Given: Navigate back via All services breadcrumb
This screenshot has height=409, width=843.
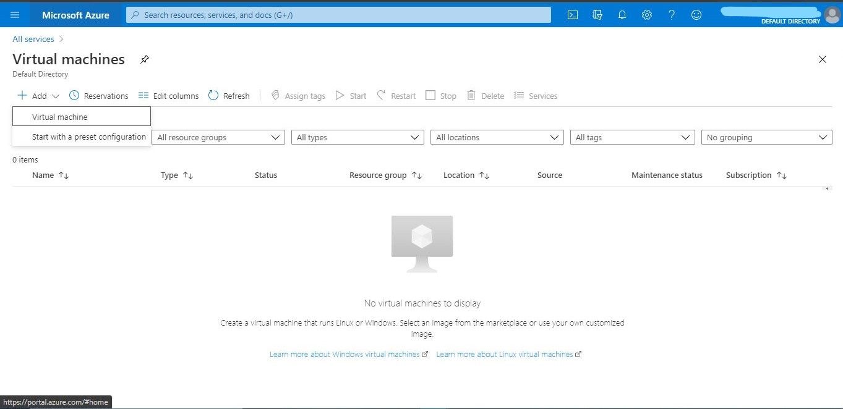Looking at the screenshot, I should pos(33,38).
